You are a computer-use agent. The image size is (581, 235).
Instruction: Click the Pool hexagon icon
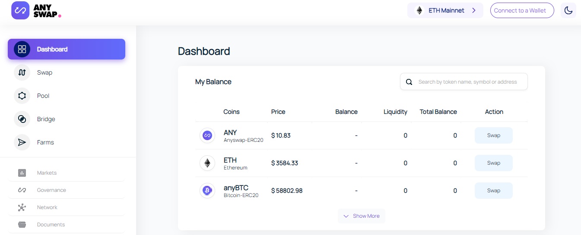(x=22, y=96)
